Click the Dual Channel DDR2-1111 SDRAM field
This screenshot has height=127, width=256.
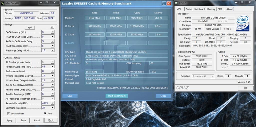coord(126,75)
